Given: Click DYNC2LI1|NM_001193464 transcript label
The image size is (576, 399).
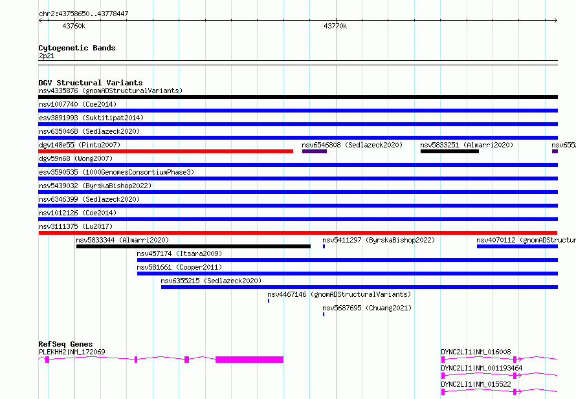Looking at the screenshot, I should coord(482,368).
